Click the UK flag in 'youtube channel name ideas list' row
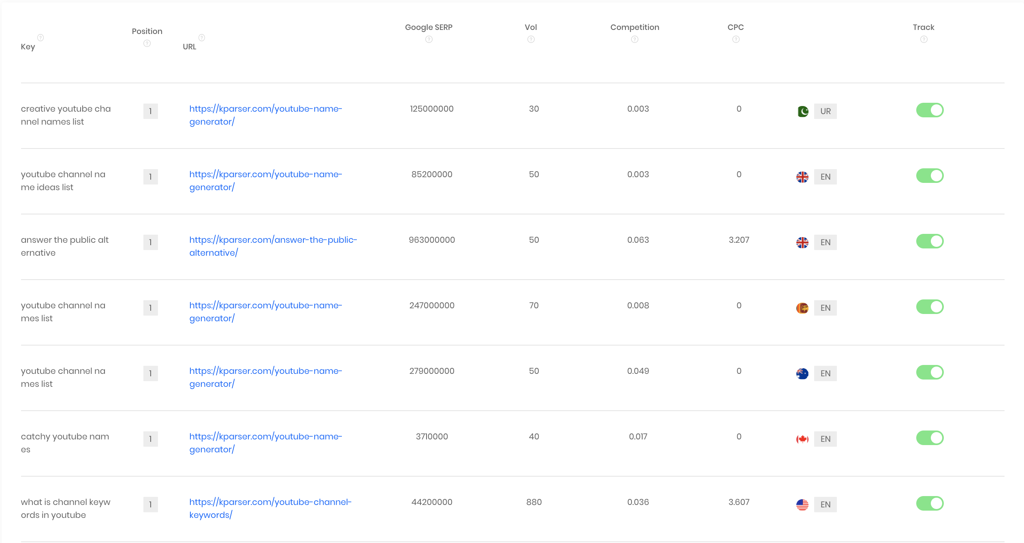The image size is (1024, 543). (802, 177)
